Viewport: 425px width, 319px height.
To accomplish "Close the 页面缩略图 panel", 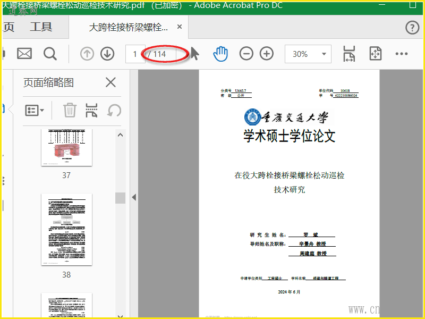I will tap(110, 82).
